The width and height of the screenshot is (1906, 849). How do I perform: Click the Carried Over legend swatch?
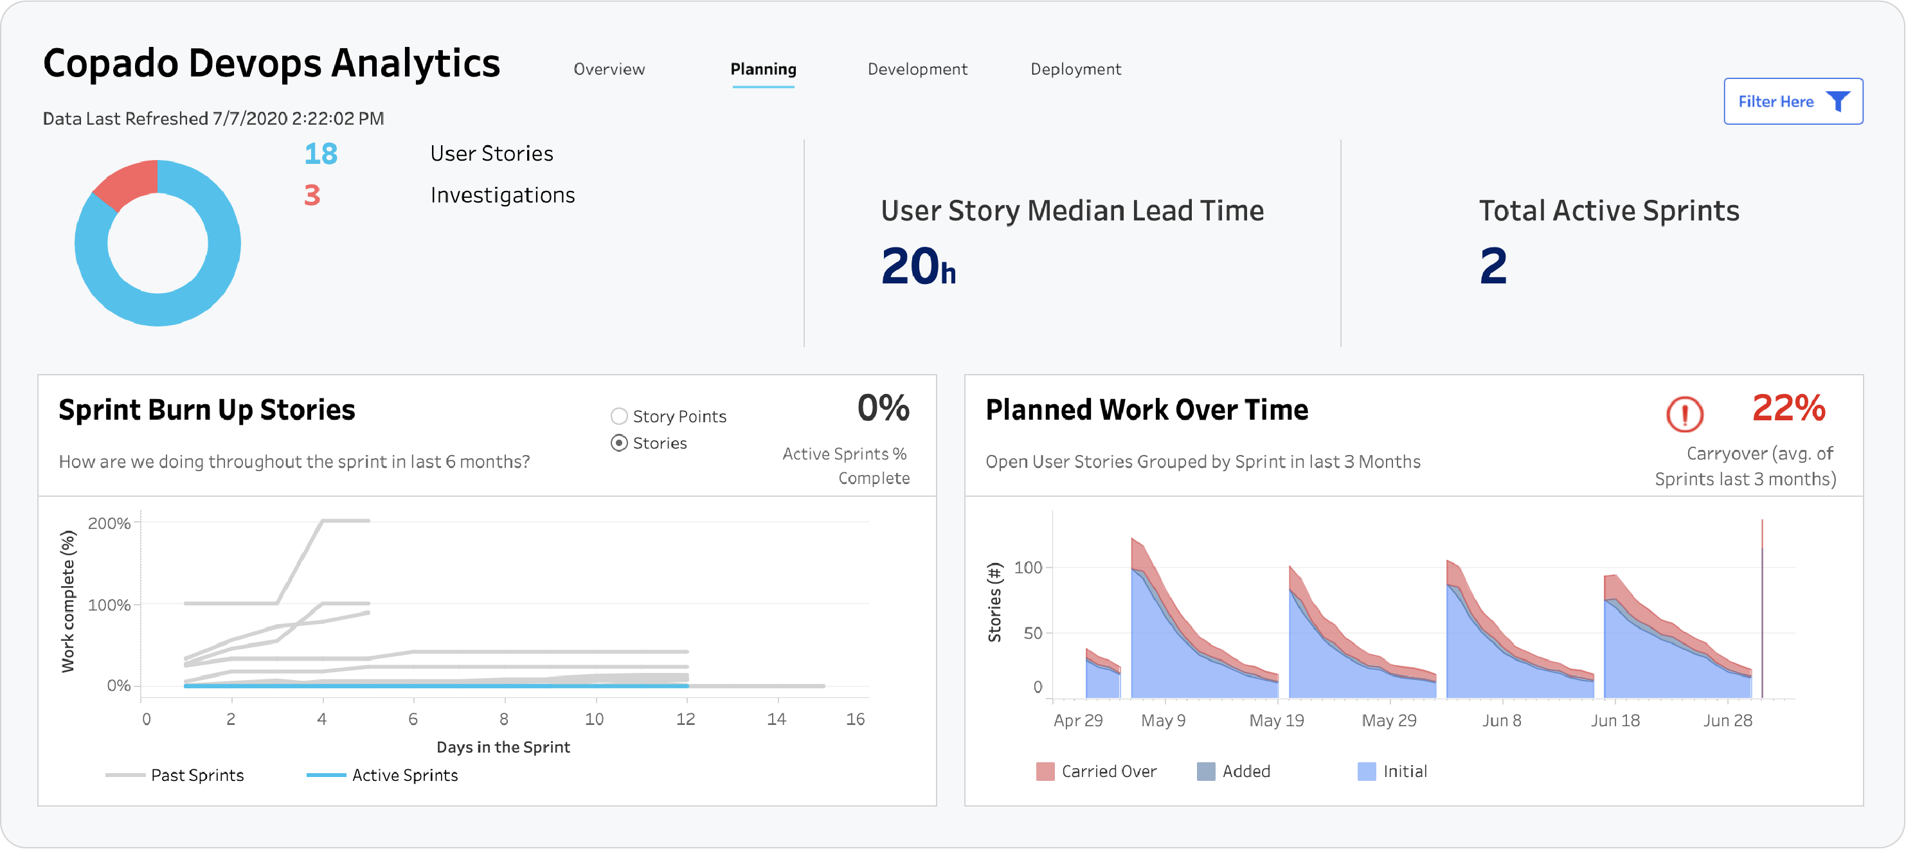point(1045,771)
